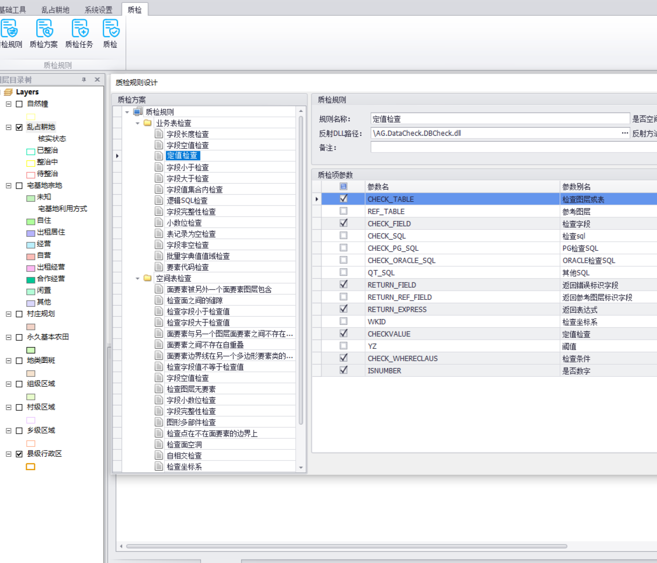Click document icon of 检查坐标系

pos(159,466)
